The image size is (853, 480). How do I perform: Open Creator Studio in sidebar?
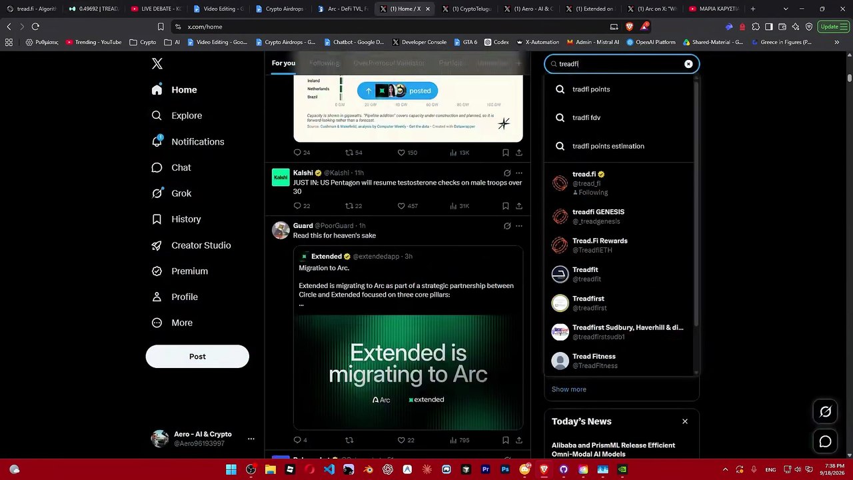point(192,245)
